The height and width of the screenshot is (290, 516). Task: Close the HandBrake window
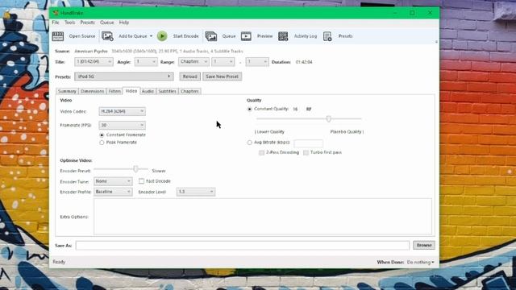click(430, 13)
